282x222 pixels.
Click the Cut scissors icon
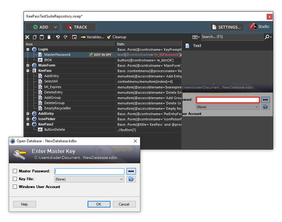[x=27, y=37]
